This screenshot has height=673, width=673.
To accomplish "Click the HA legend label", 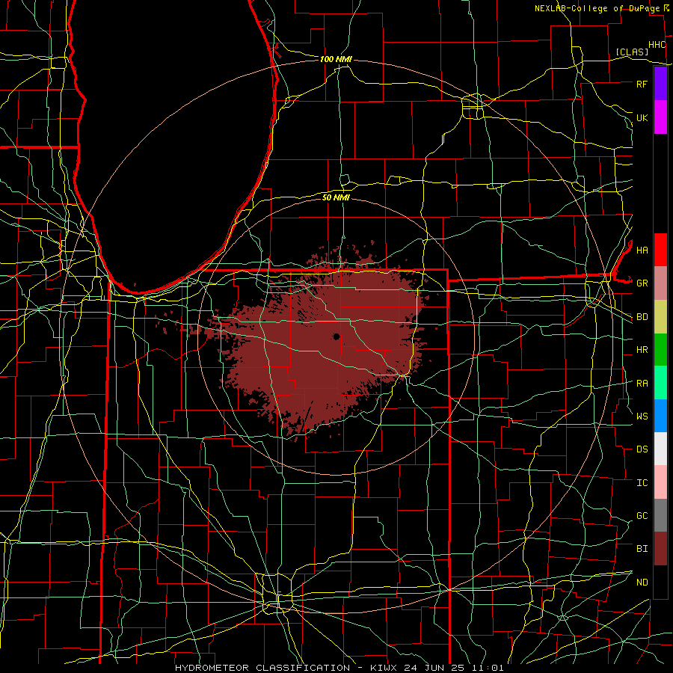I will click(x=642, y=250).
